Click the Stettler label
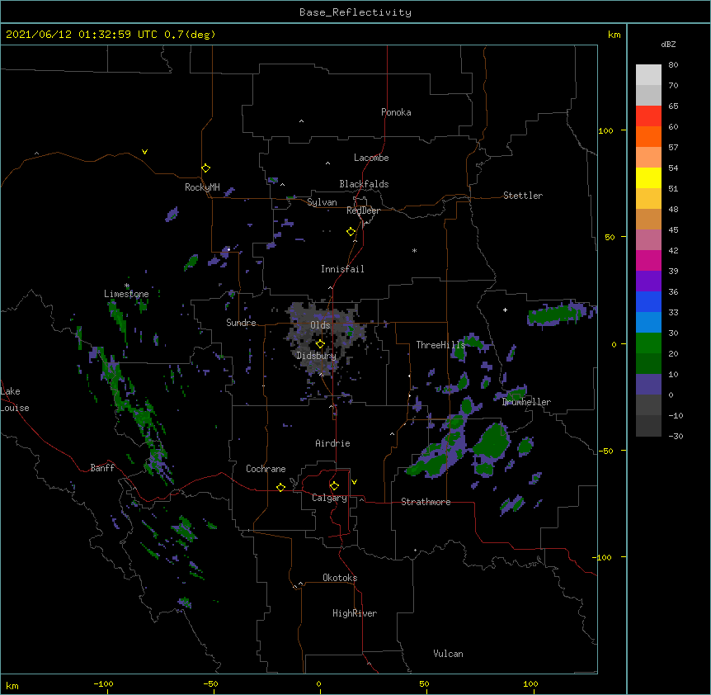Screen dimensions: 711x695 coord(523,196)
